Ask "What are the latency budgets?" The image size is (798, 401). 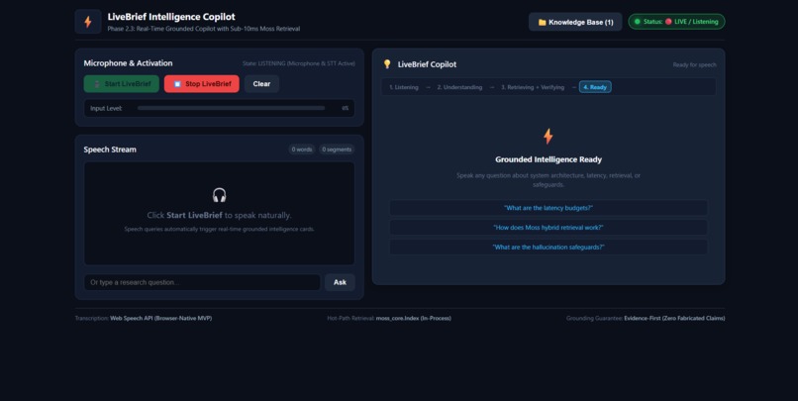click(x=549, y=208)
